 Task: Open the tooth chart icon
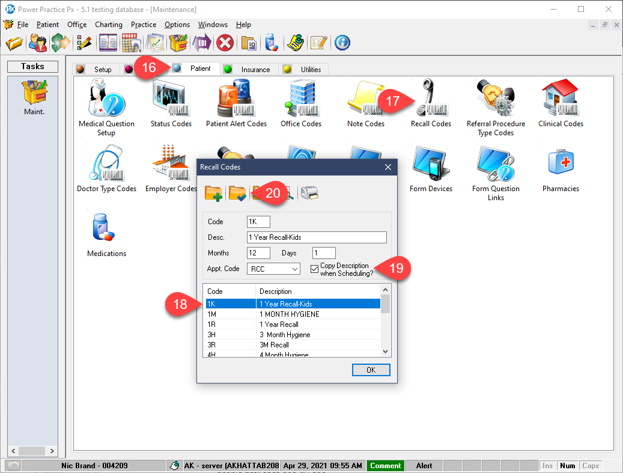[131, 43]
